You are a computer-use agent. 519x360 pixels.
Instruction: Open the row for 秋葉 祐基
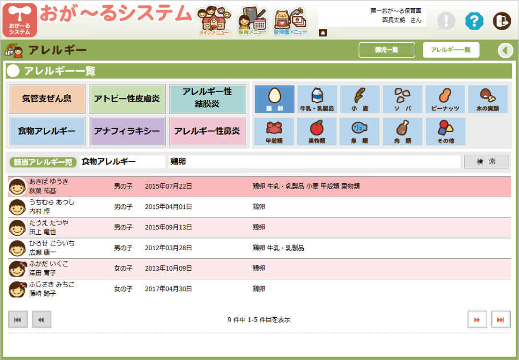pos(259,186)
